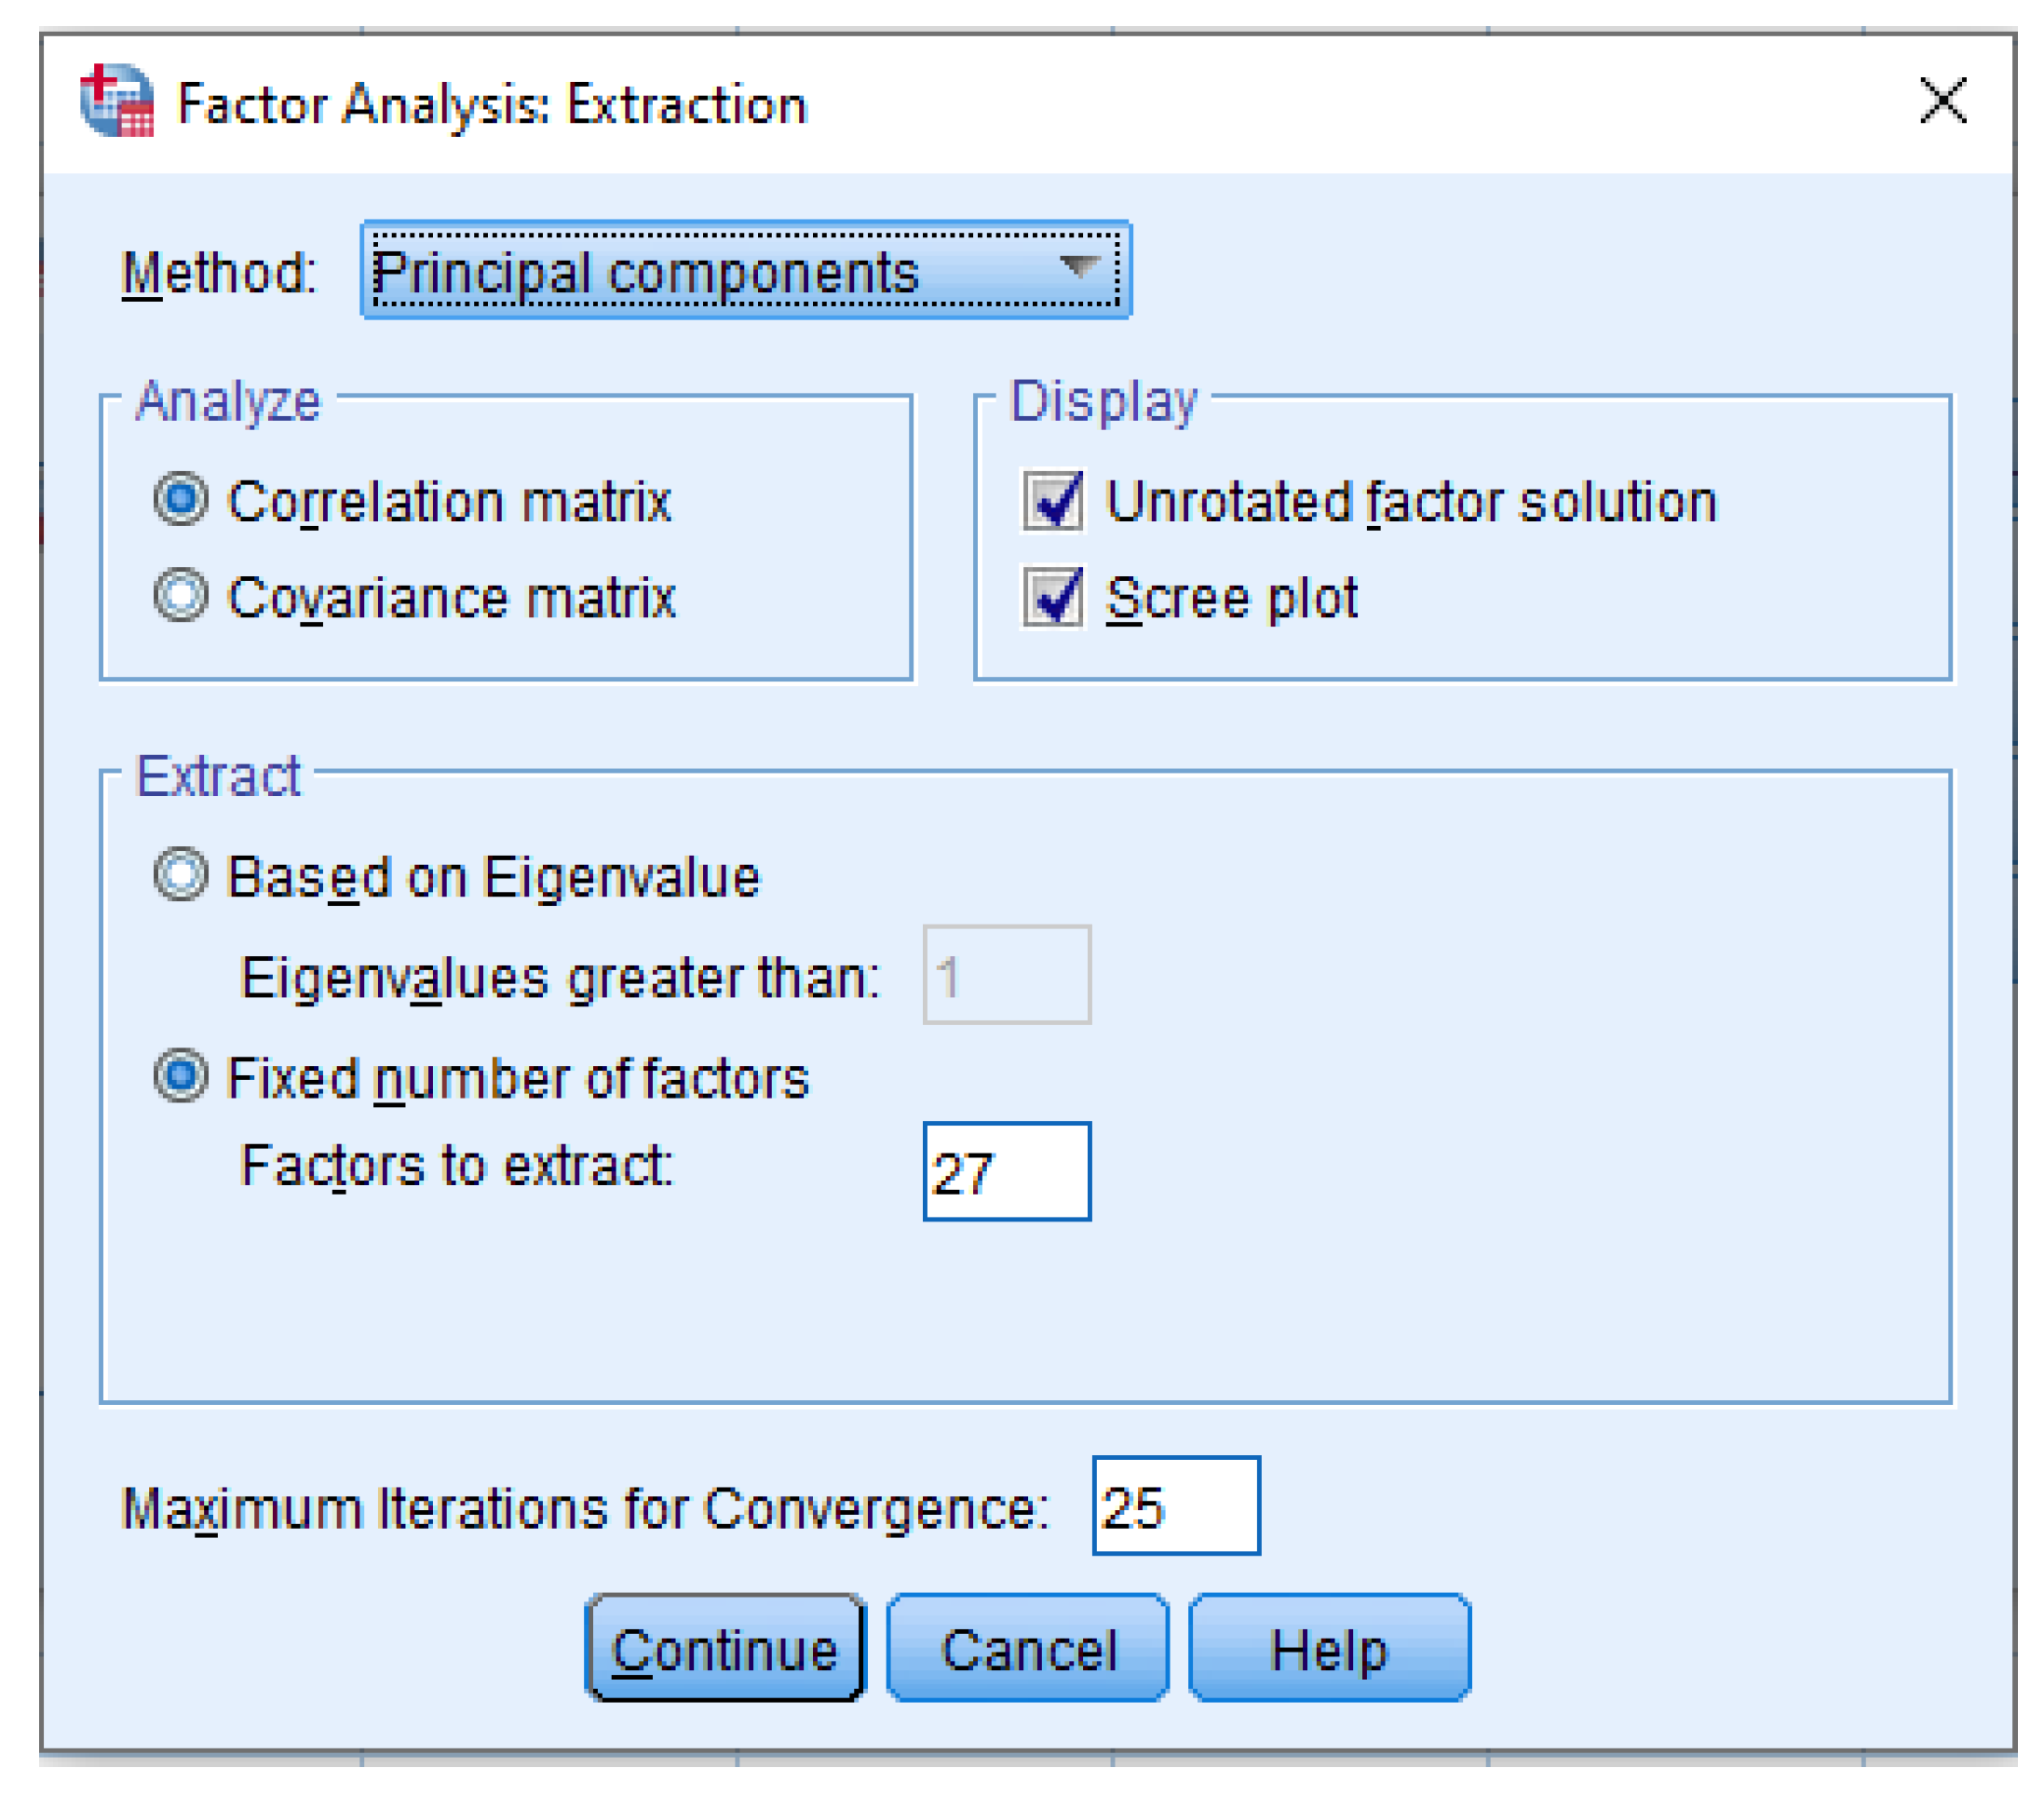
Task: Click the Principal components combo box
Action: (x=746, y=270)
